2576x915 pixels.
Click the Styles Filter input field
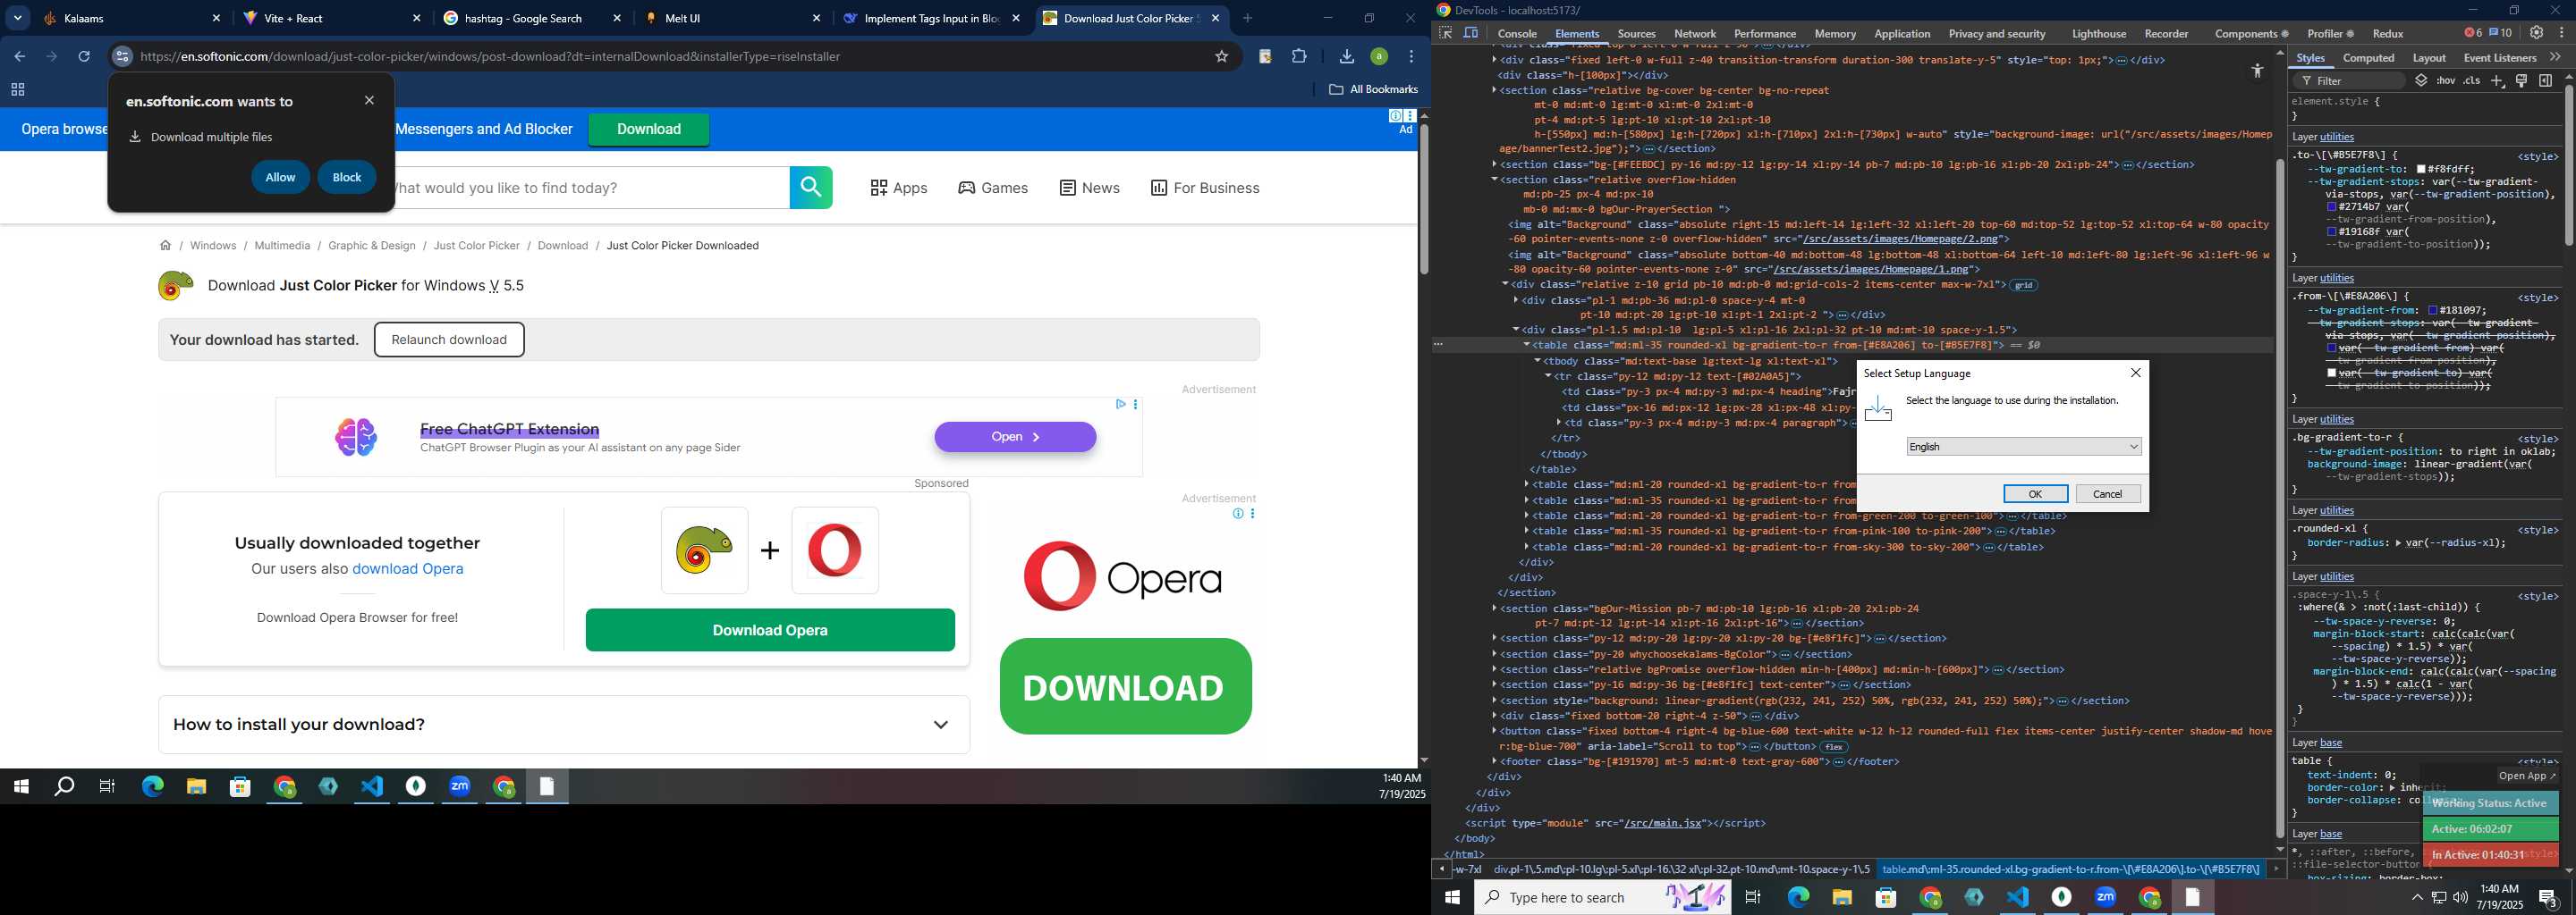[x=2349, y=81]
